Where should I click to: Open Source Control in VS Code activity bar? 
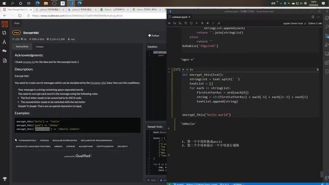click(x=326, y=36)
